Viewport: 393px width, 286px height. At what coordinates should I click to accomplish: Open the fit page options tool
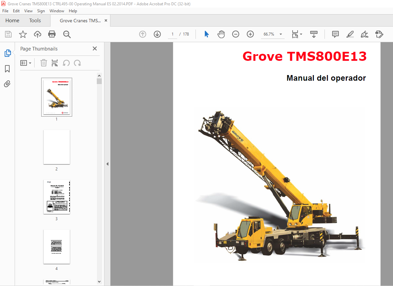pos(295,34)
